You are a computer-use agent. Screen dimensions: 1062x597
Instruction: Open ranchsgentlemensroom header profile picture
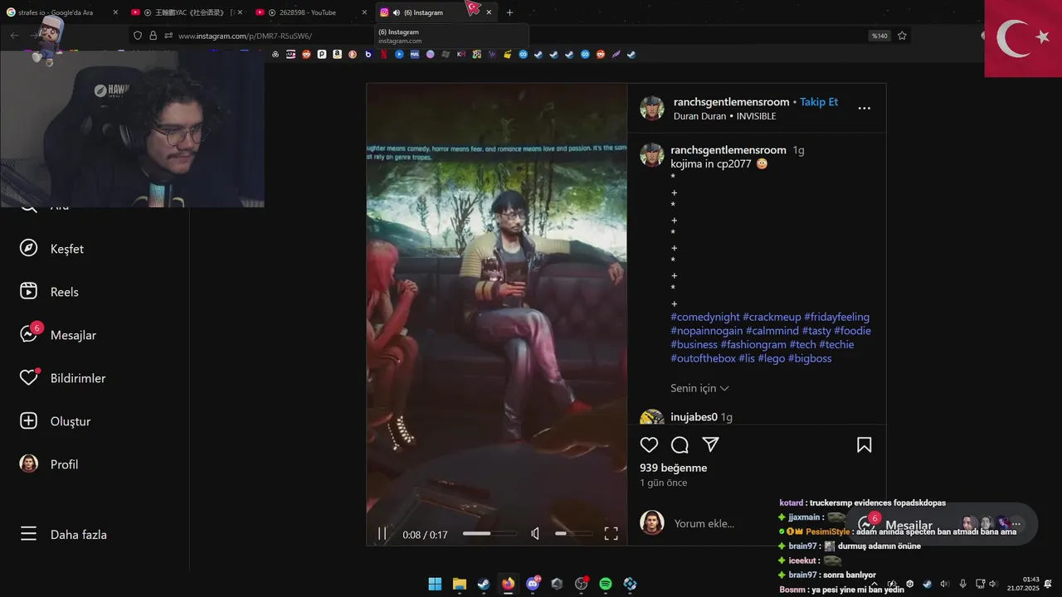(652, 109)
